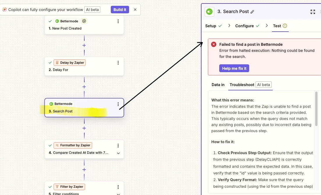The width and height of the screenshot is (321, 195).
Task: Switch to the Configure tab
Action: pyautogui.click(x=247, y=26)
